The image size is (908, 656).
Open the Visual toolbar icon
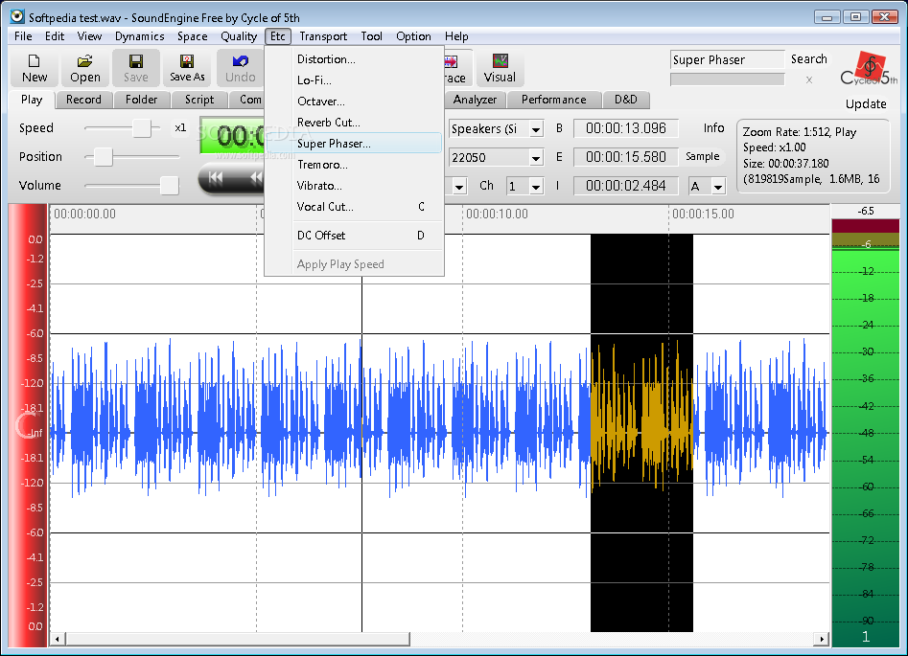coord(500,68)
